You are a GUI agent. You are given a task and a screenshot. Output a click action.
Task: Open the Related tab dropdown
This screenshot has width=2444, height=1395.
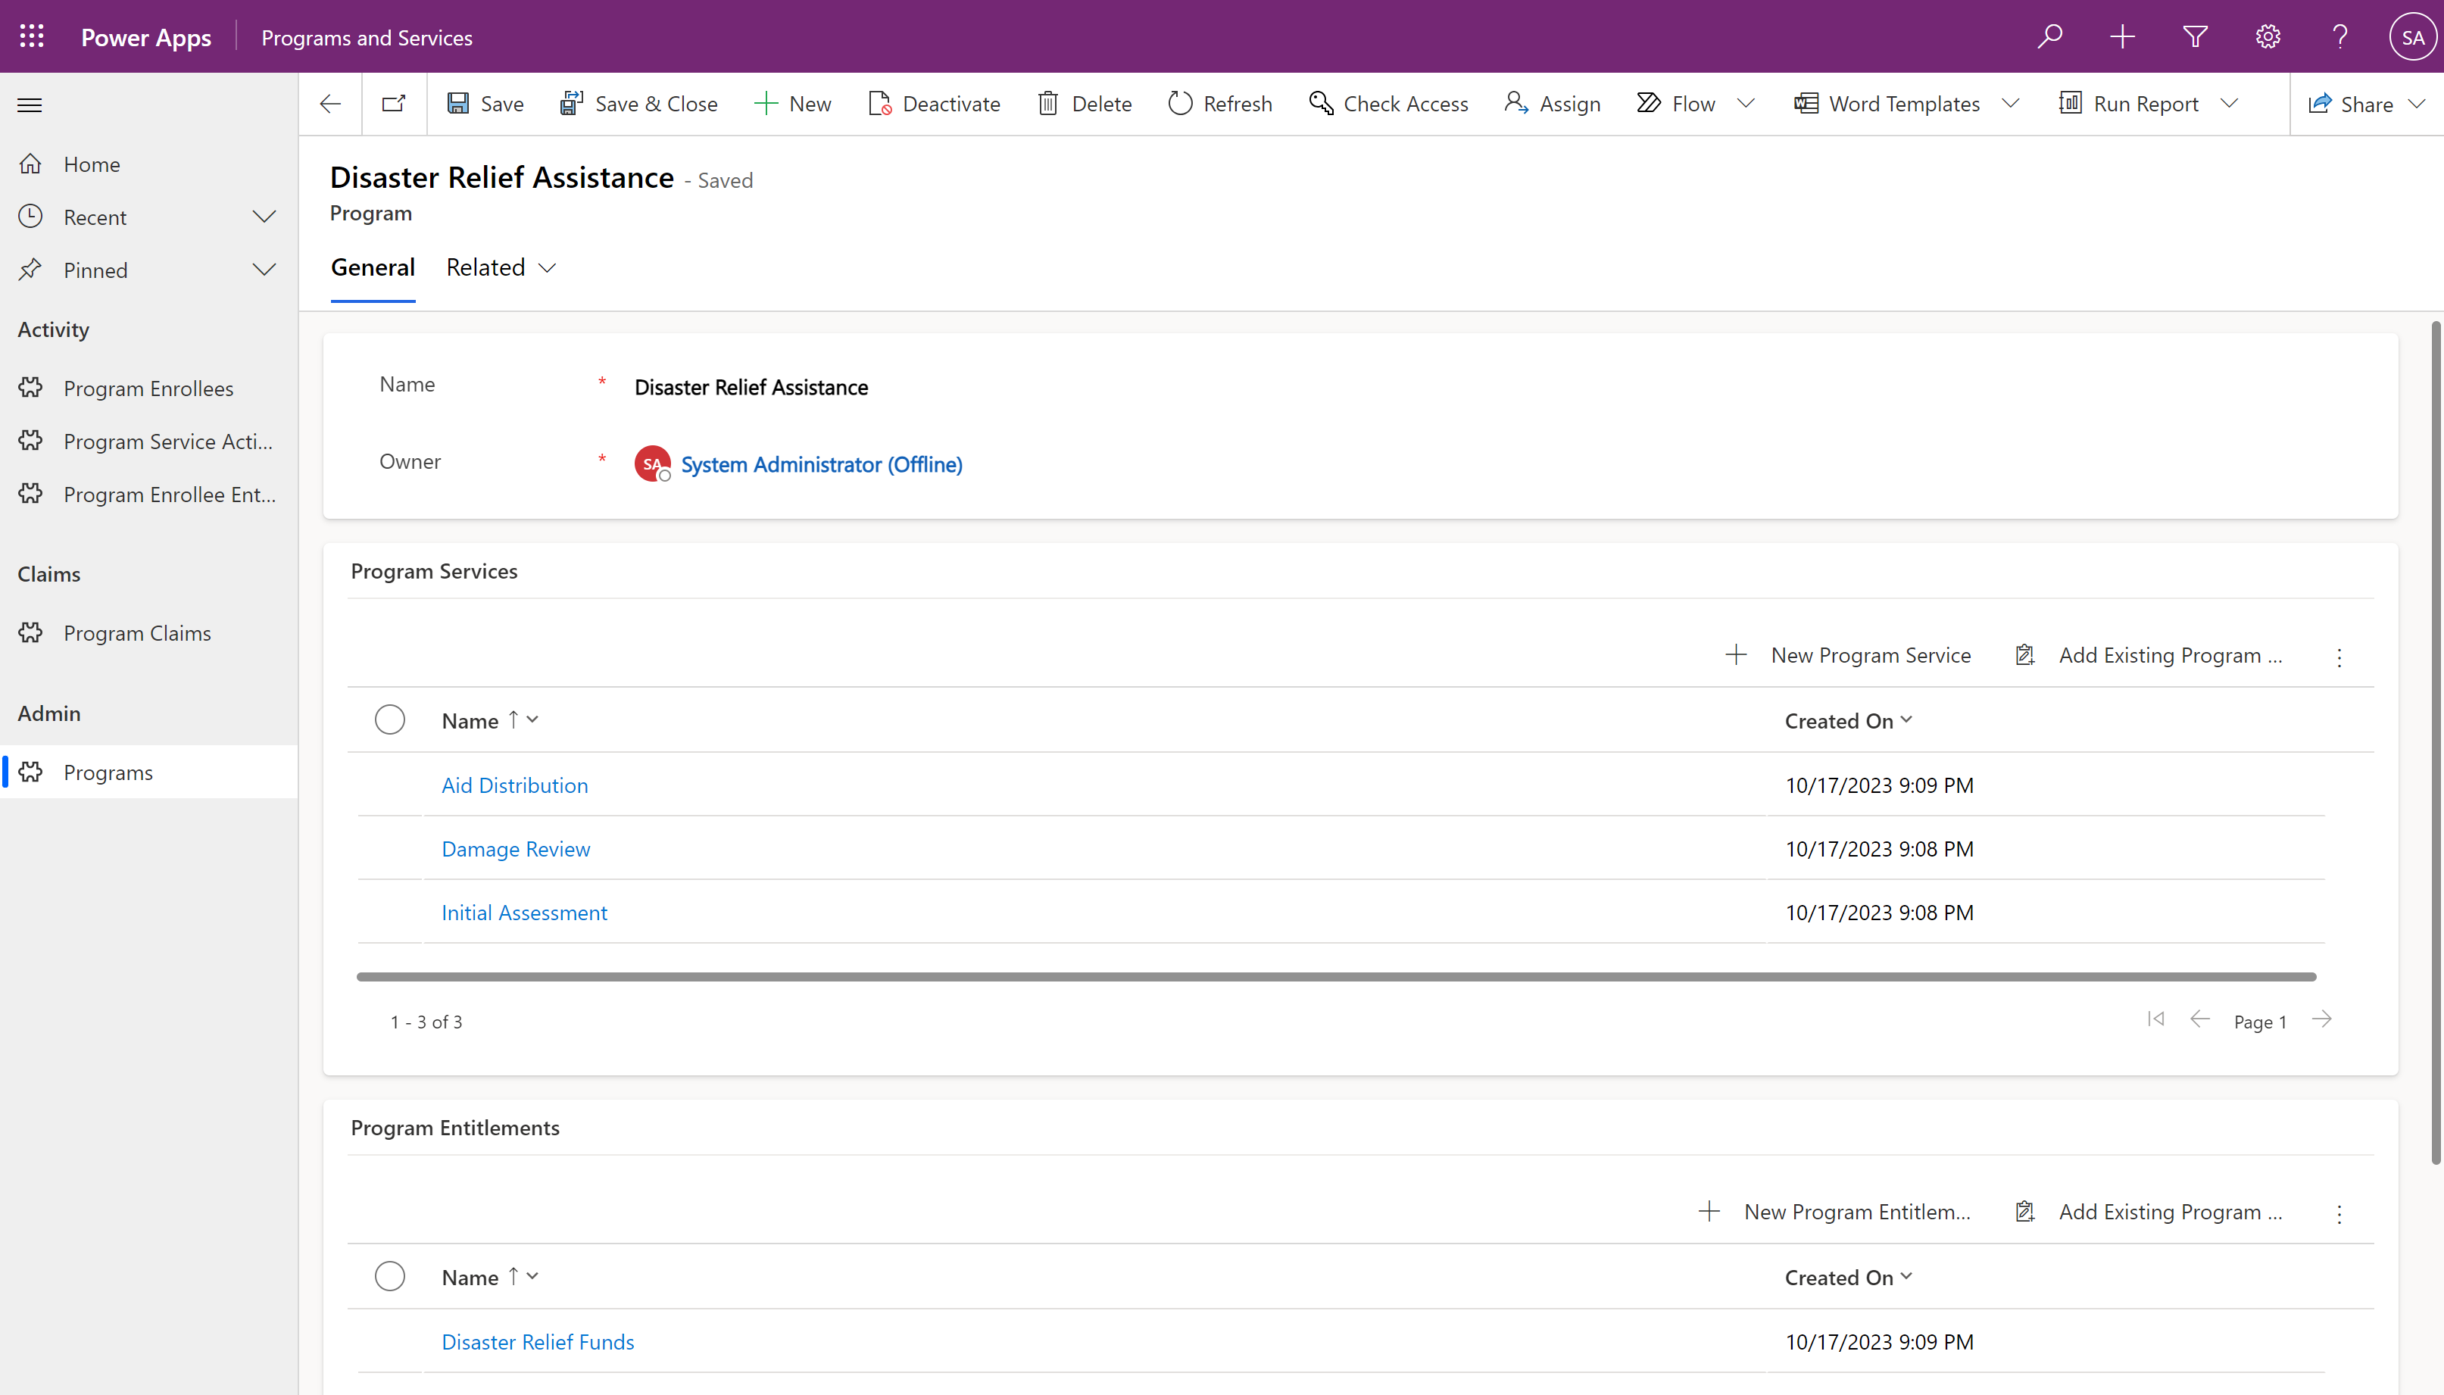(x=501, y=267)
